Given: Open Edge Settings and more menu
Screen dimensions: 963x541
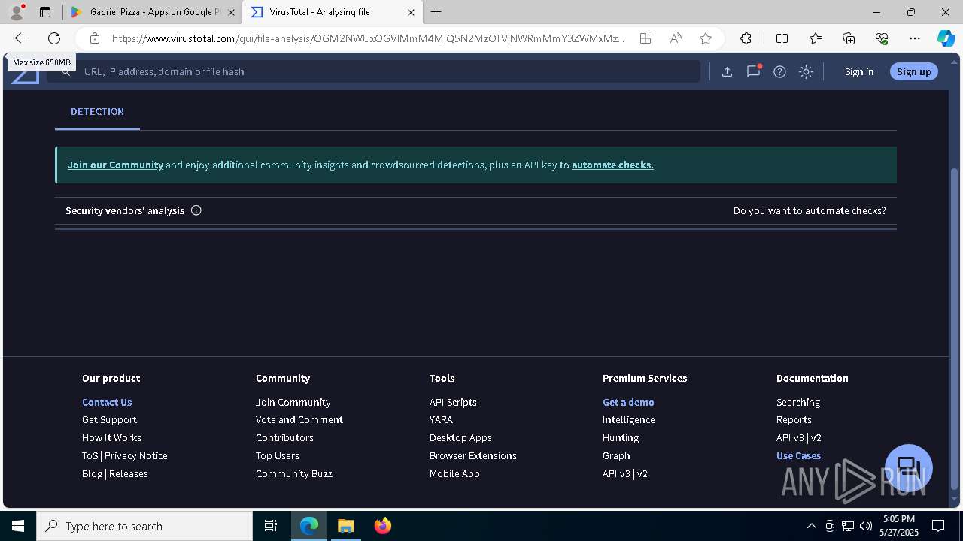Looking at the screenshot, I should pos(915,38).
